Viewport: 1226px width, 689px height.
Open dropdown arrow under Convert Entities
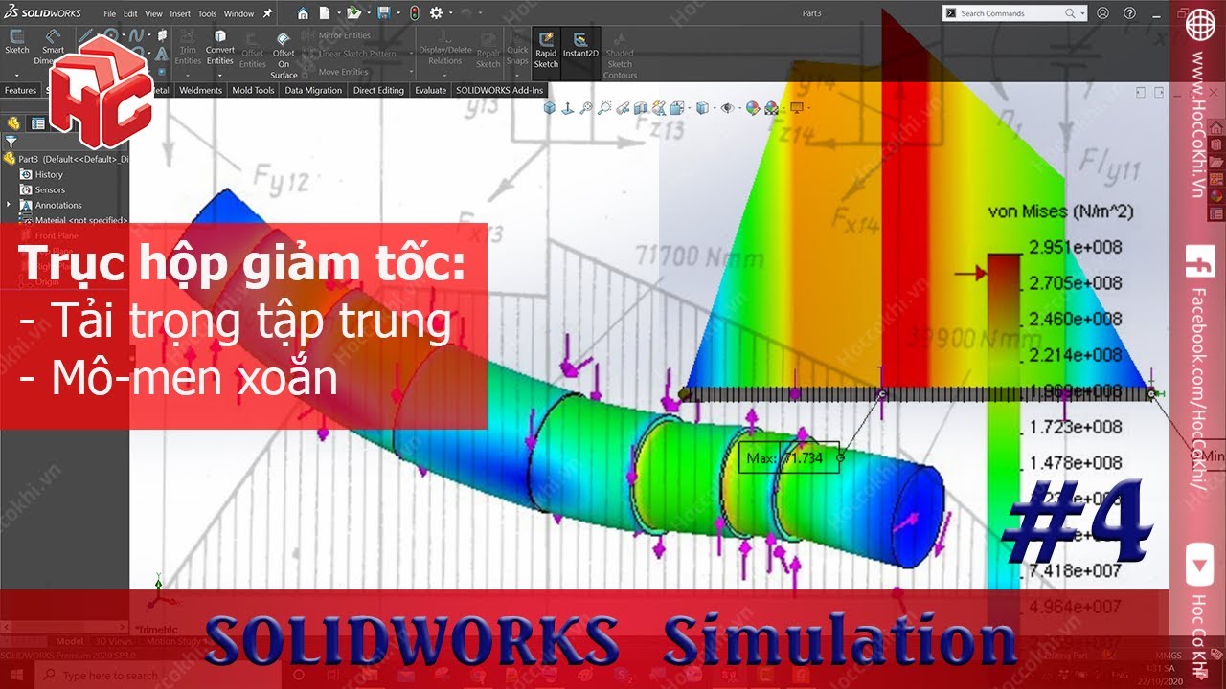point(219,75)
